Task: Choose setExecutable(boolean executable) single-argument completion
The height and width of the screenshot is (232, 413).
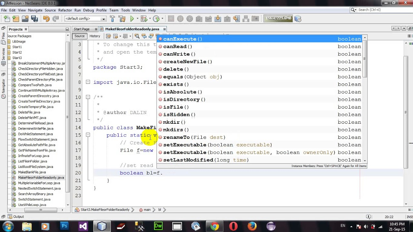Action: tap(260, 145)
